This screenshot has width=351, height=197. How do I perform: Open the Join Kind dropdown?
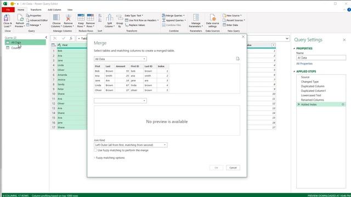click(131, 145)
